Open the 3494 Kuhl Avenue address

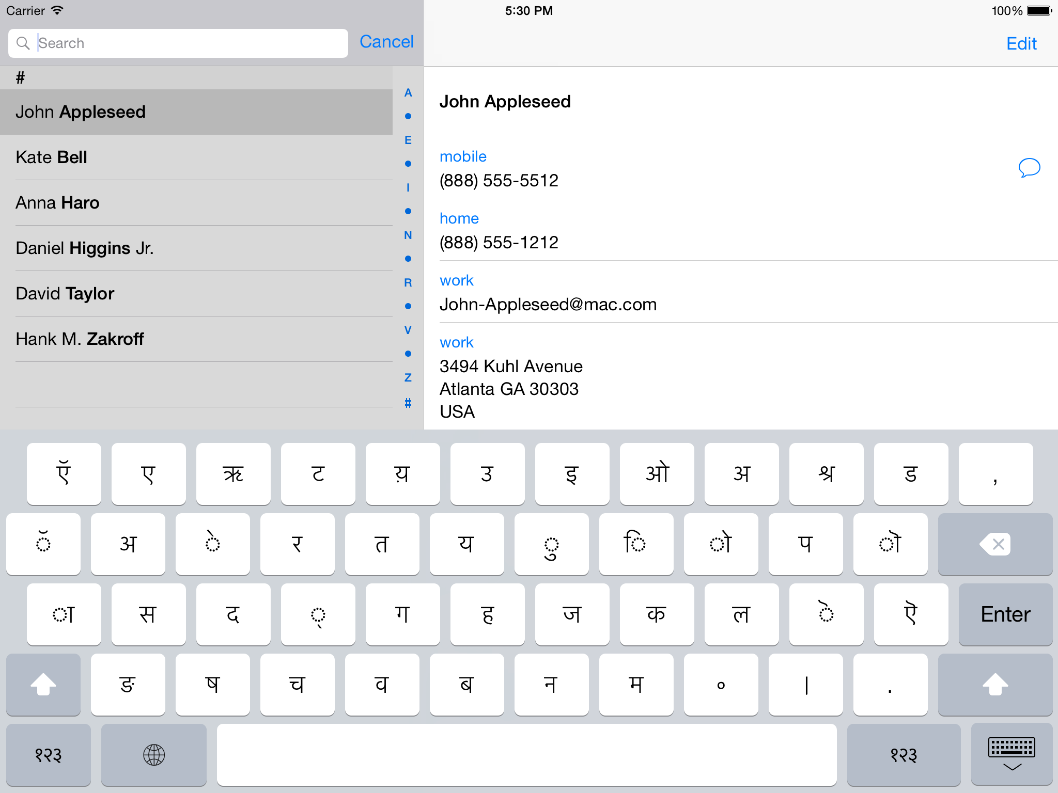pyautogui.click(x=511, y=389)
